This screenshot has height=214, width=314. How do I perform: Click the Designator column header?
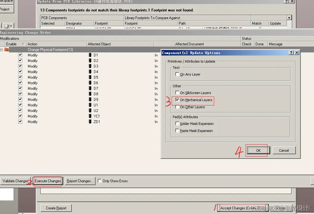click(x=79, y=23)
